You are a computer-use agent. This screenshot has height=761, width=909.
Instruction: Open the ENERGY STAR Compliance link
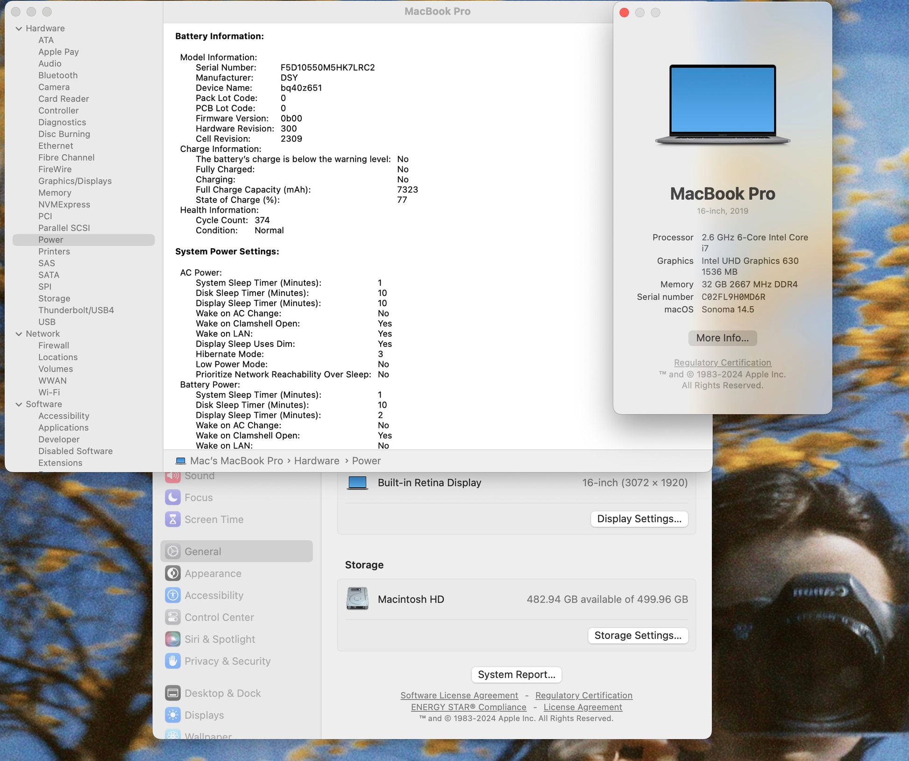[469, 707]
